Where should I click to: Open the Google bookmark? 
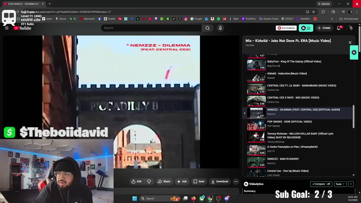pos(196,19)
